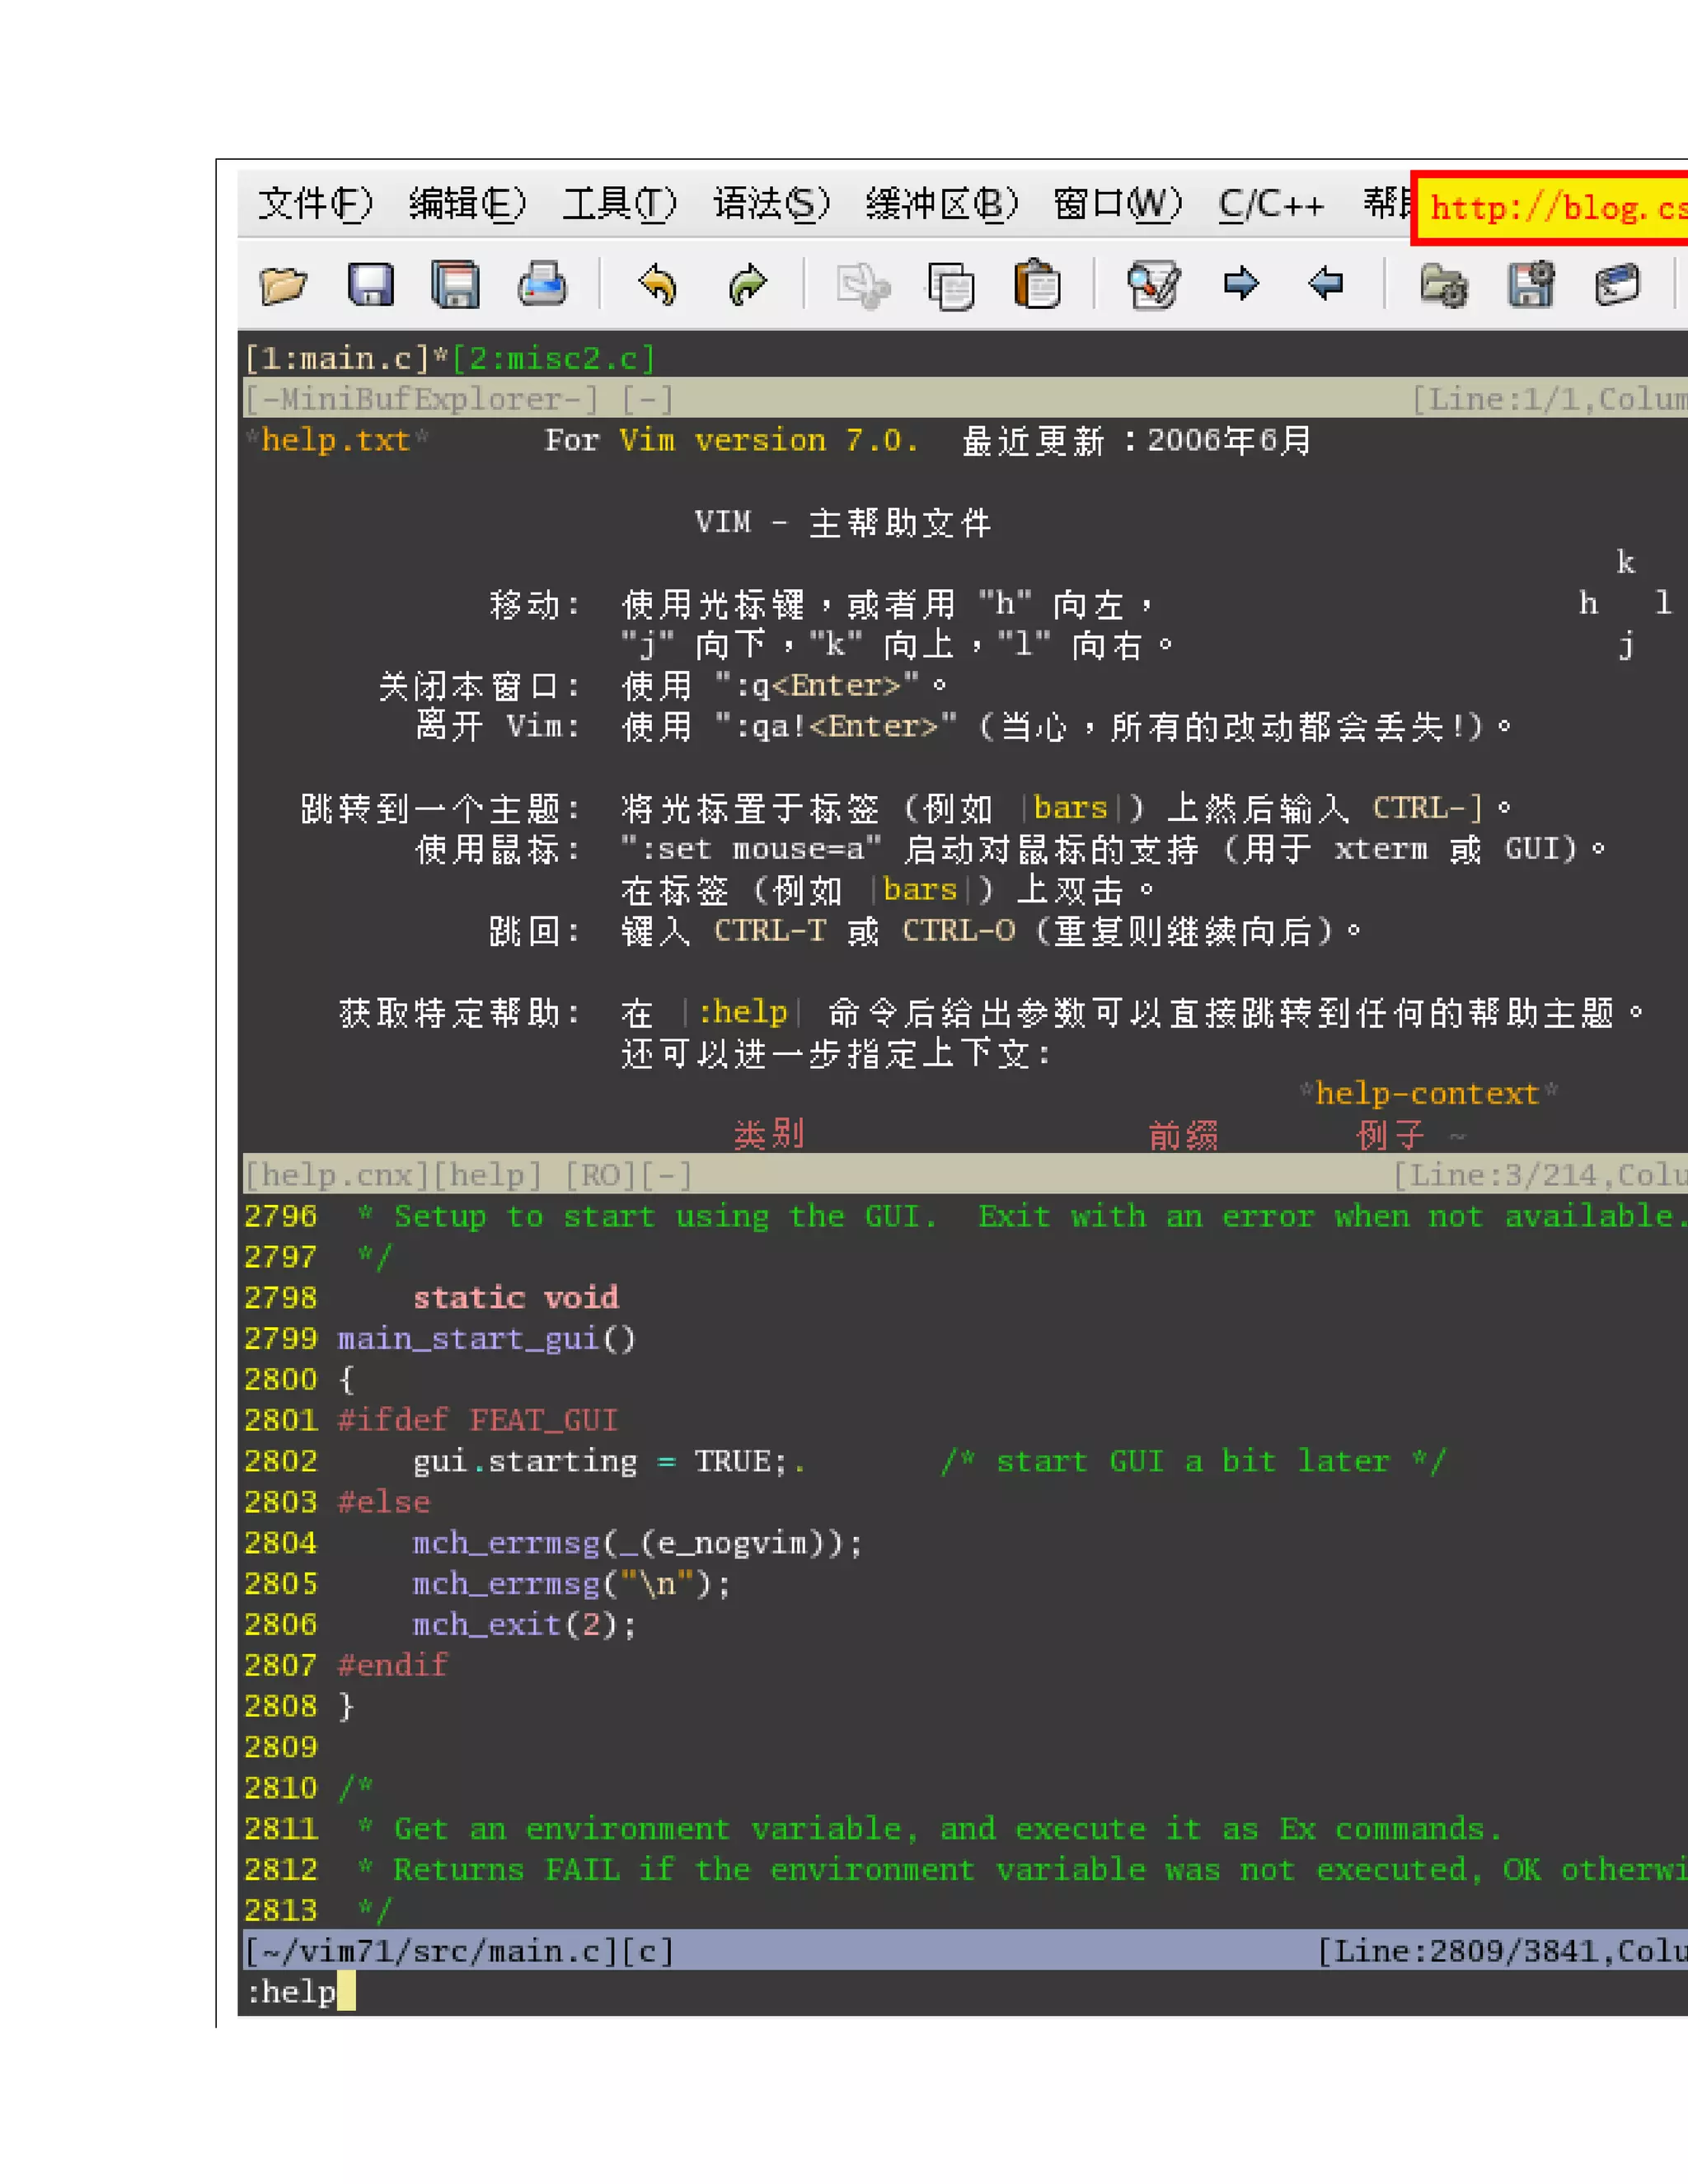
Task: Click the Save Session disk-gear icon
Action: click(1530, 285)
